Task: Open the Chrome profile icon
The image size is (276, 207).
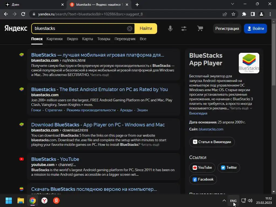Action: pyautogui.click(x=261, y=14)
